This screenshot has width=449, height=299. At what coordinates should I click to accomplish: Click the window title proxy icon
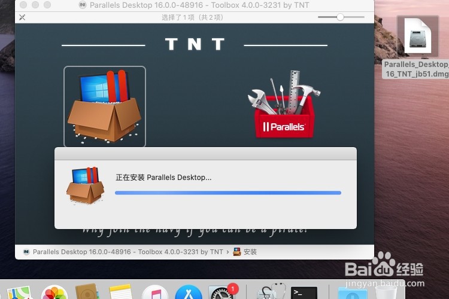tap(83, 5)
